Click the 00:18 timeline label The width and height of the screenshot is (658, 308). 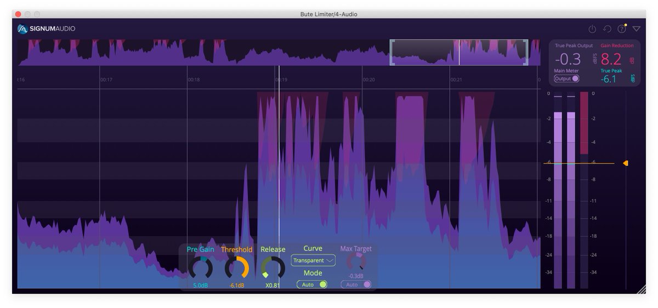click(194, 80)
